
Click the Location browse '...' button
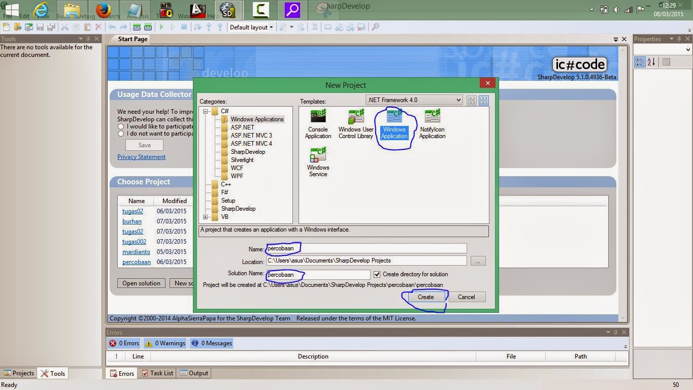[478, 261]
